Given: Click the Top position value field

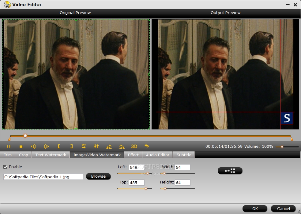Looking at the screenshot, I should click(x=137, y=183).
